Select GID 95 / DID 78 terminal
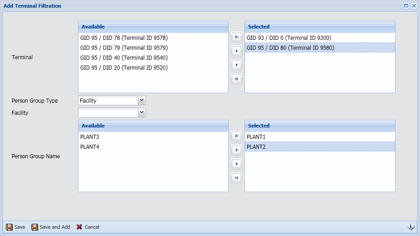420x236 pixels. coord(124,38)
